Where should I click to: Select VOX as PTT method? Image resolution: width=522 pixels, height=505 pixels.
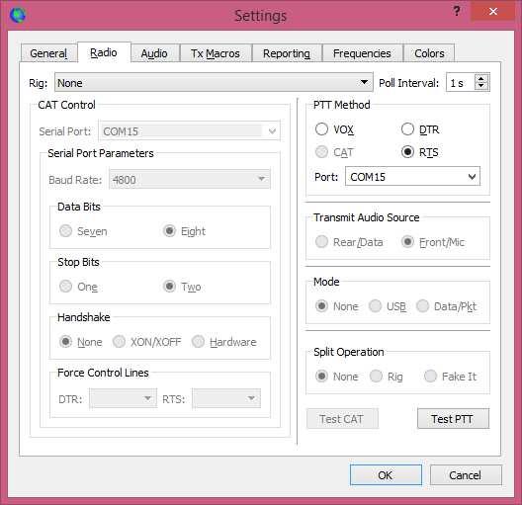tap(334, 129)
